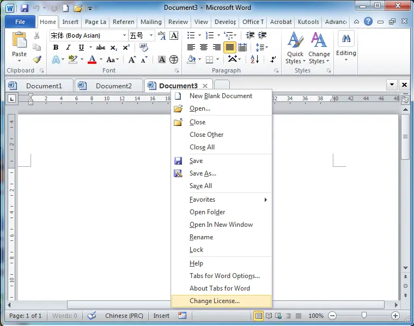Apply the red font color swatch
The height and width of the screenshot is (326, 414).
coord(92,60)
